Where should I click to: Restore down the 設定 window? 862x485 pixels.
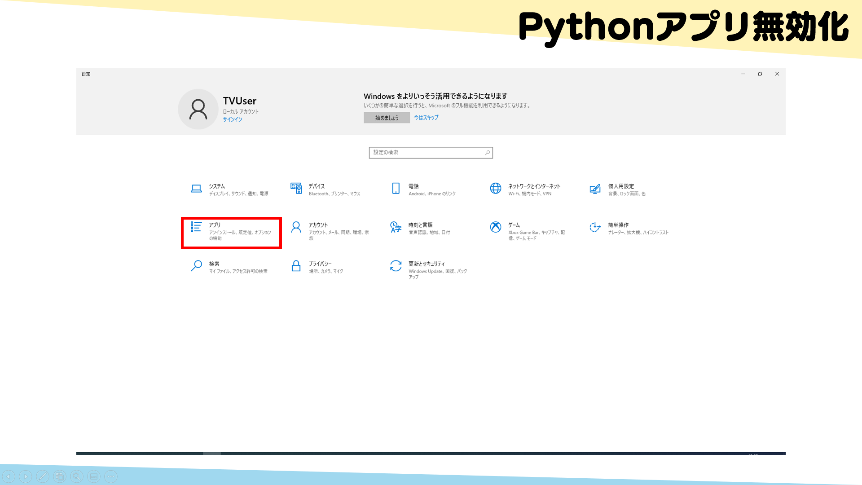coord(760,74)
